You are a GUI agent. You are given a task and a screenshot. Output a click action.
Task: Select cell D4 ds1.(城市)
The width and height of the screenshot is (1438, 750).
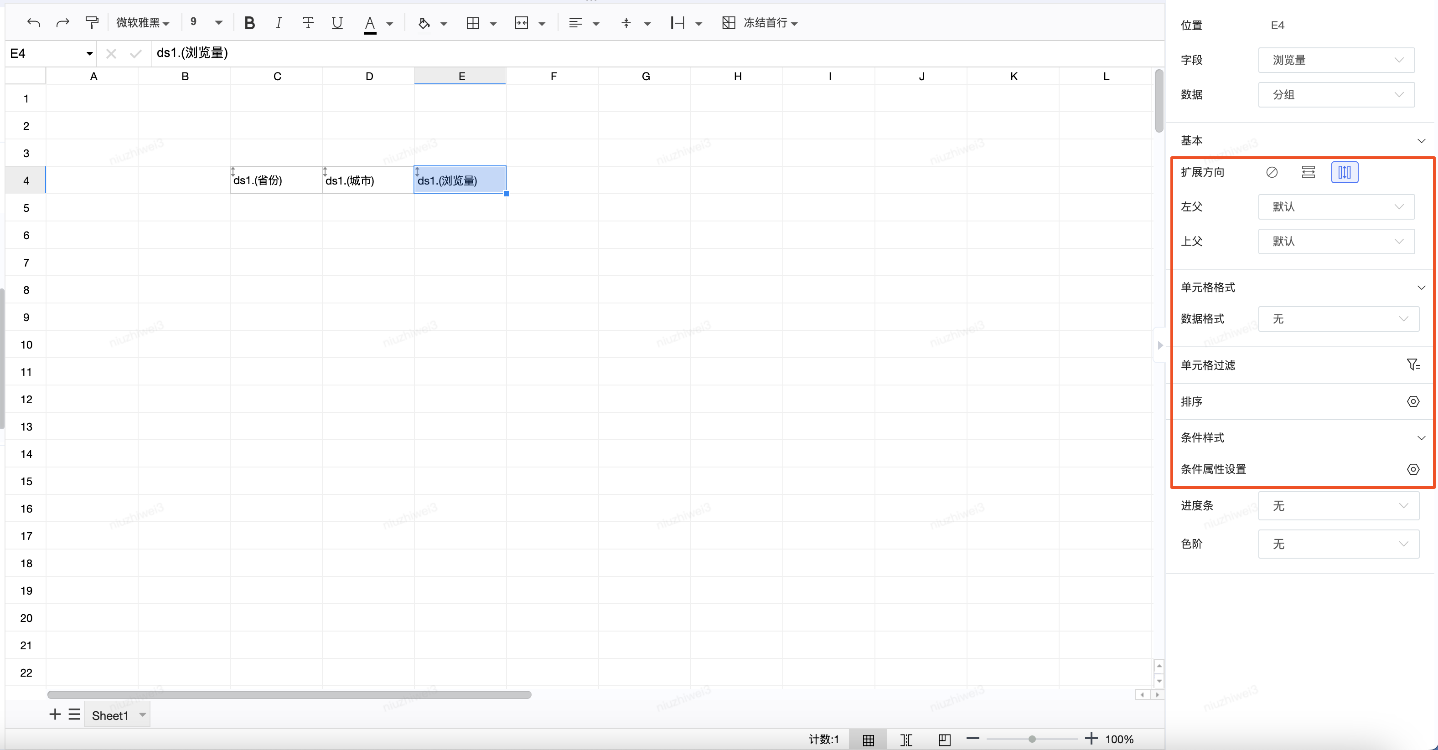[368, 180]
